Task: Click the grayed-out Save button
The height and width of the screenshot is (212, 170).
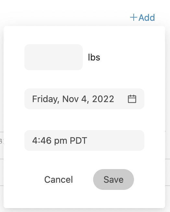Action: (x=114, y=179)
